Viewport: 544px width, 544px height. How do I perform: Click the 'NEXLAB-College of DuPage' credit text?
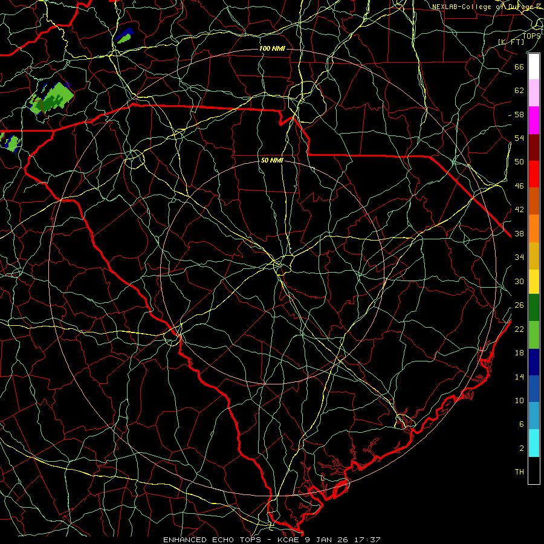pos(483,7)
